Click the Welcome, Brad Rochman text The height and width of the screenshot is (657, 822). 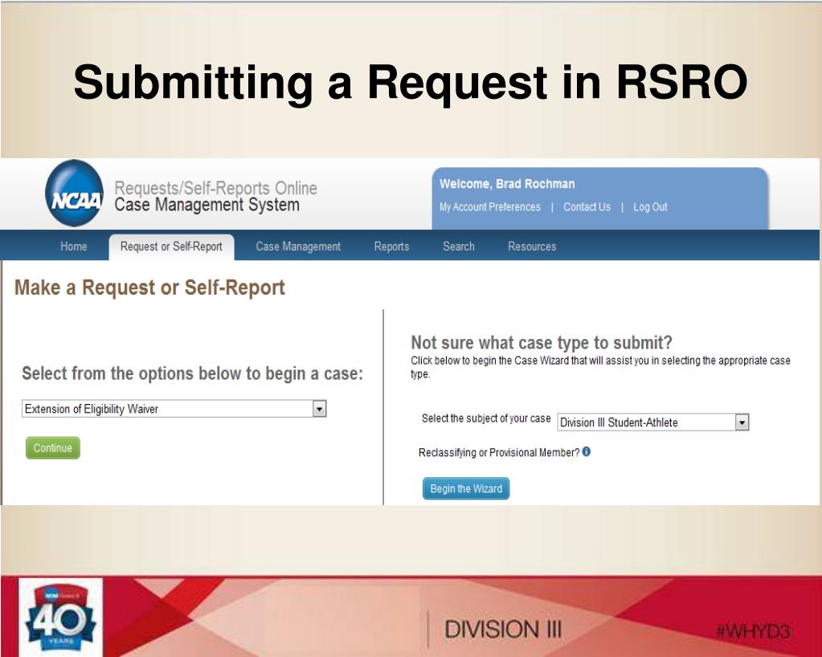tap(507, 184)
